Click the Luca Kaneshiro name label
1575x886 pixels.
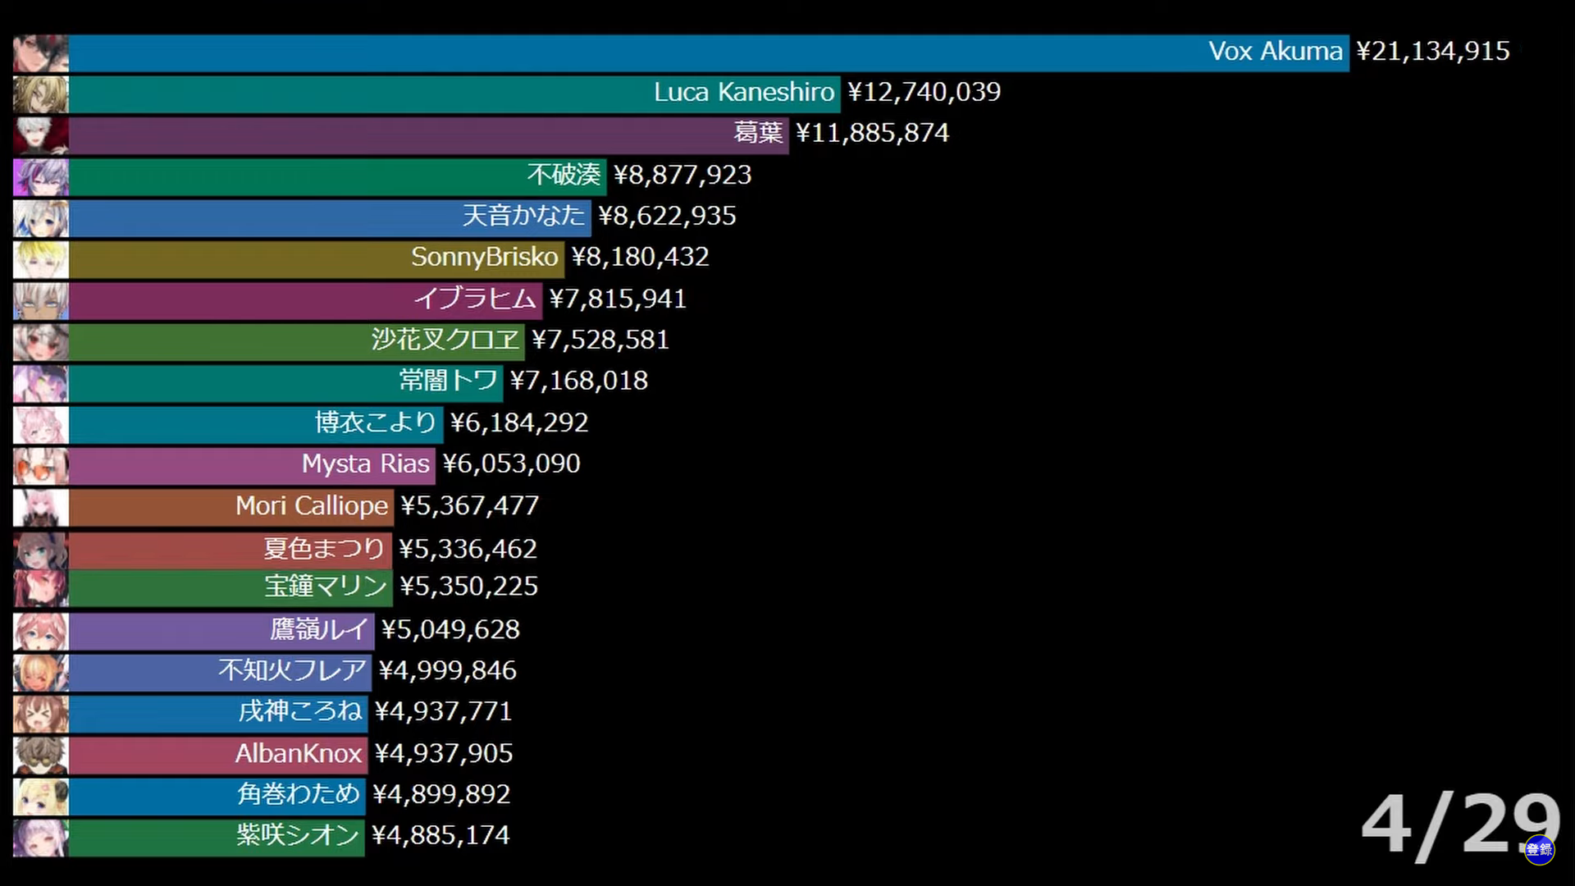pos(744,92)
